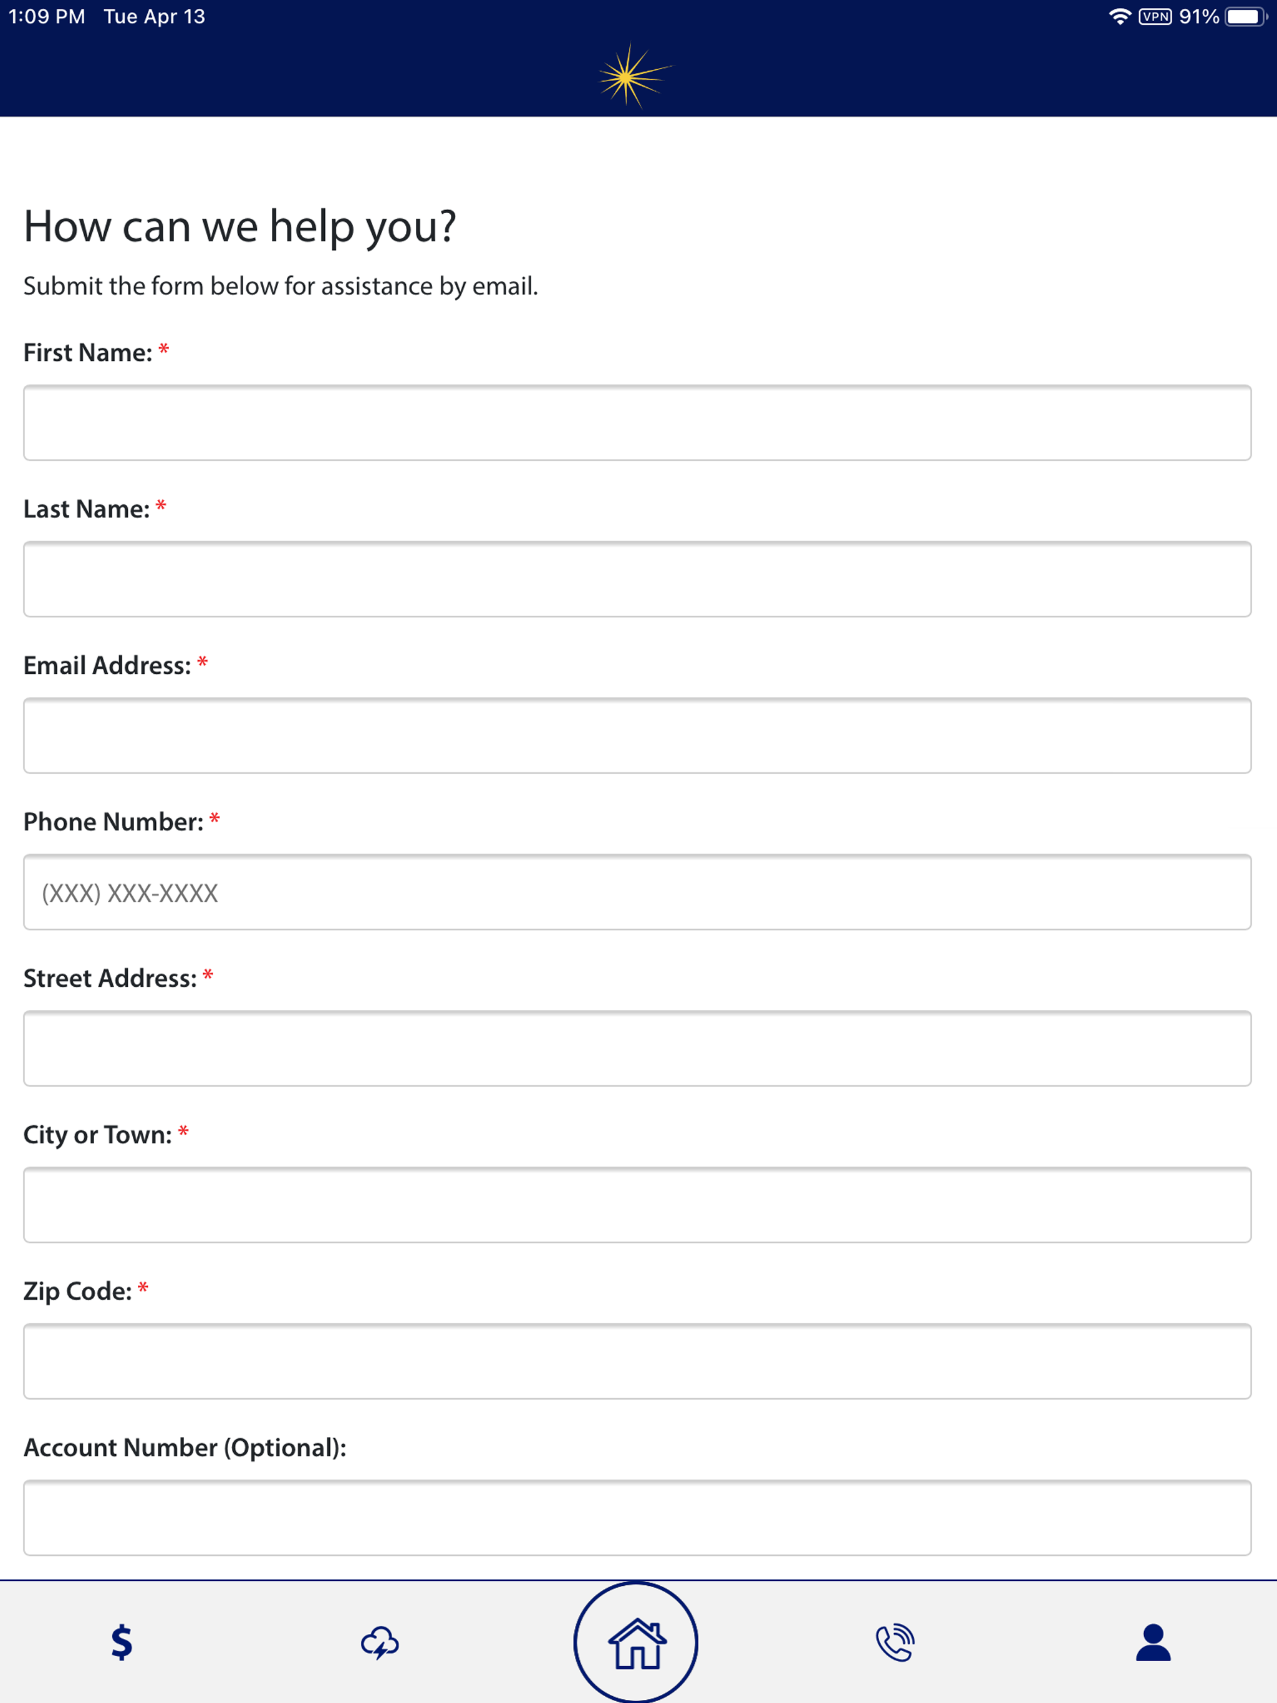Image resolution: width=1277 pixels, height=1703 pixels.
Task: Open the phone contact icon
Action: click(x=895, y=1643)
